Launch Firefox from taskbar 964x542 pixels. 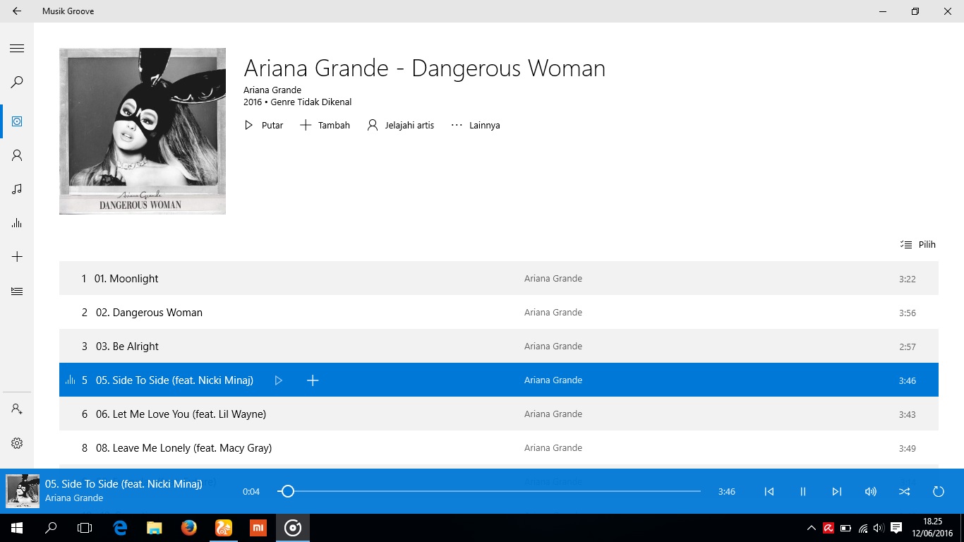pyautogui.click(x=188, y=528)
